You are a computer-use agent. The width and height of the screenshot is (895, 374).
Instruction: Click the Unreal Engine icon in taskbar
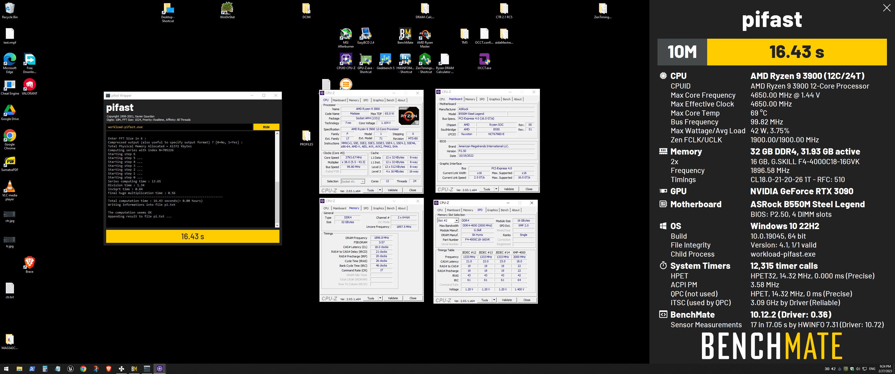pos(70,369)
